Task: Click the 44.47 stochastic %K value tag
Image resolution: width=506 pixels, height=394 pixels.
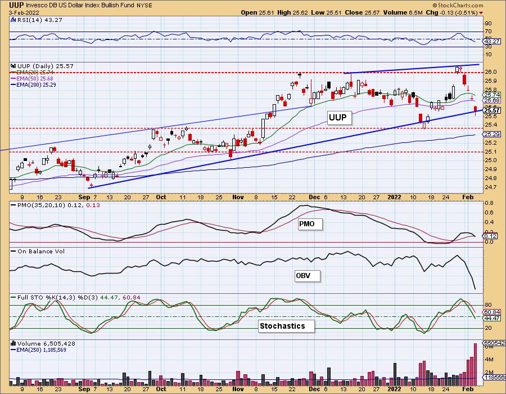Action: pos(492,318)
